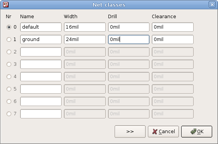Click the Clearance field for class 1

[173, 39]
